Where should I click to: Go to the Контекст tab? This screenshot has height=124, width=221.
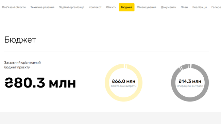pos(95,7)
